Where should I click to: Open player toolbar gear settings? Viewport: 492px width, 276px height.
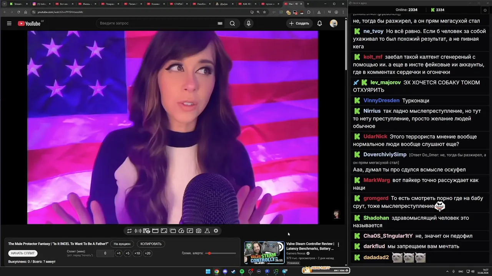(216, 231)
